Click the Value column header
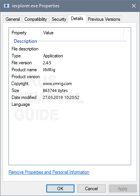The image size is (140, 196). (x=82, y=33)
